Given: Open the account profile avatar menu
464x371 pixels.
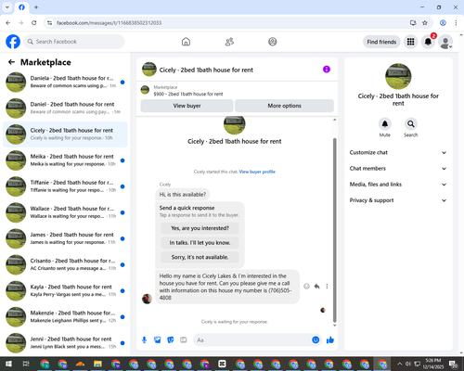Looking at the screenshot, I should [445, 42].
